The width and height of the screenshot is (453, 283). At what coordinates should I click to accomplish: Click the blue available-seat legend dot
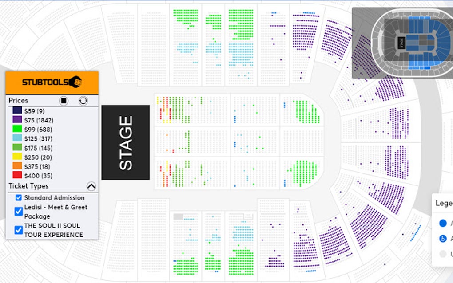442,223
